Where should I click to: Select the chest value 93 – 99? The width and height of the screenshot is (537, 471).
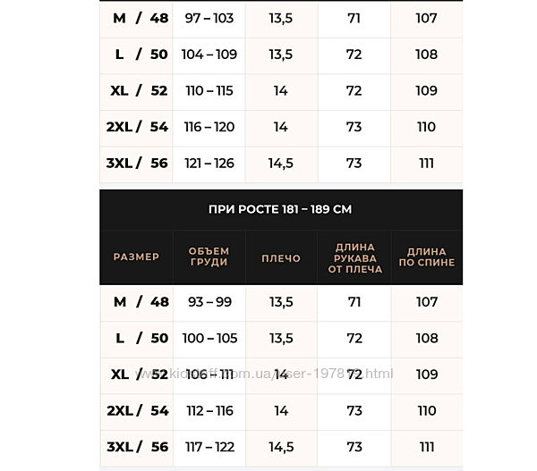(209, 302)
